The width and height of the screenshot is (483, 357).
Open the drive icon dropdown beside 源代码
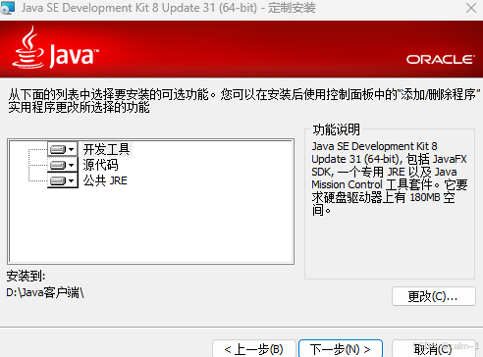tap(63, 165)
